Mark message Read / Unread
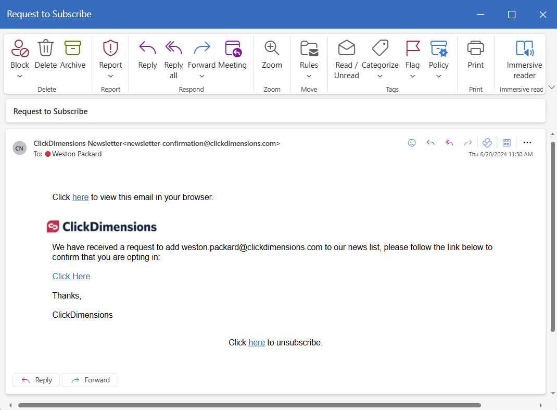This screenshot has width=557, height=410. tap(346, 59)
